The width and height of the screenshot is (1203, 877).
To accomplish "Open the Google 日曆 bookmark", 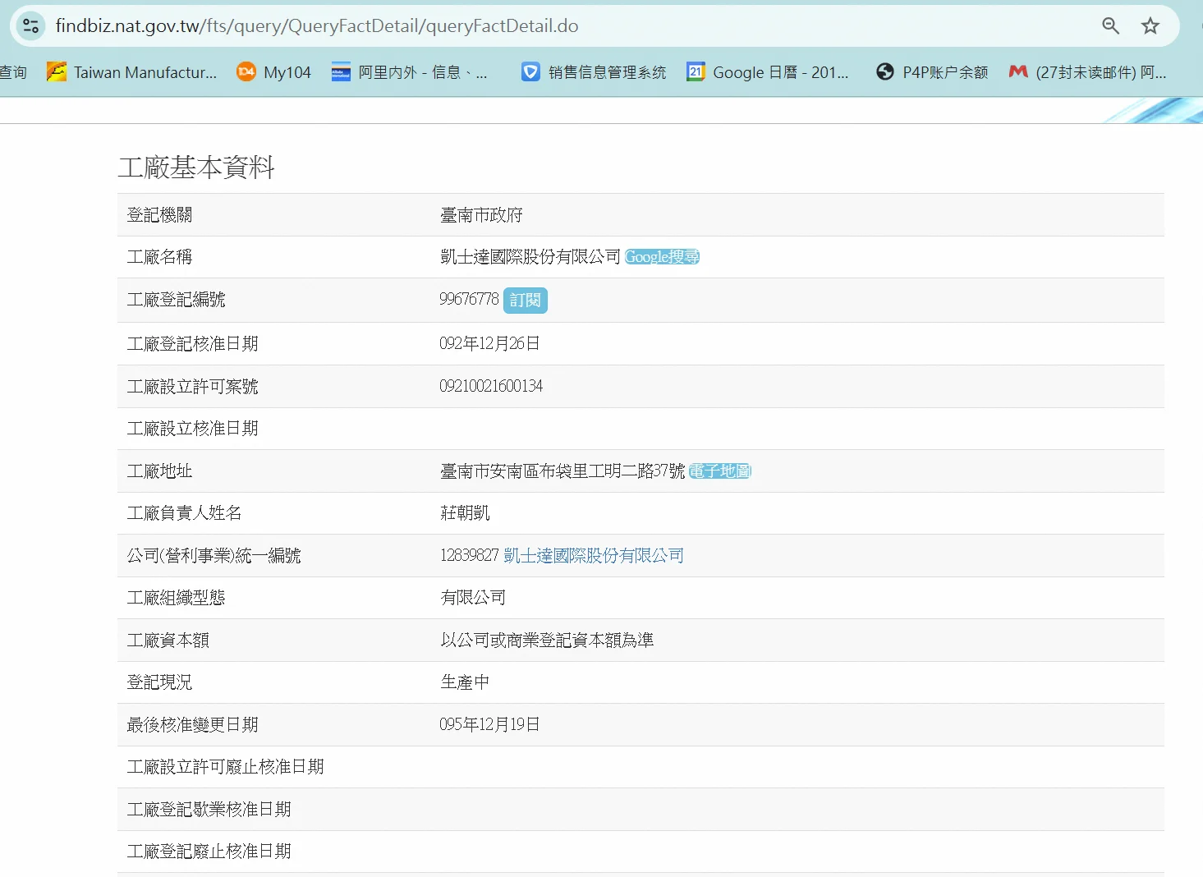I will pos(768,72).
